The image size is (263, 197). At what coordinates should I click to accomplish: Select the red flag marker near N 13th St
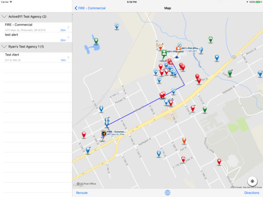tap(84, 135)
